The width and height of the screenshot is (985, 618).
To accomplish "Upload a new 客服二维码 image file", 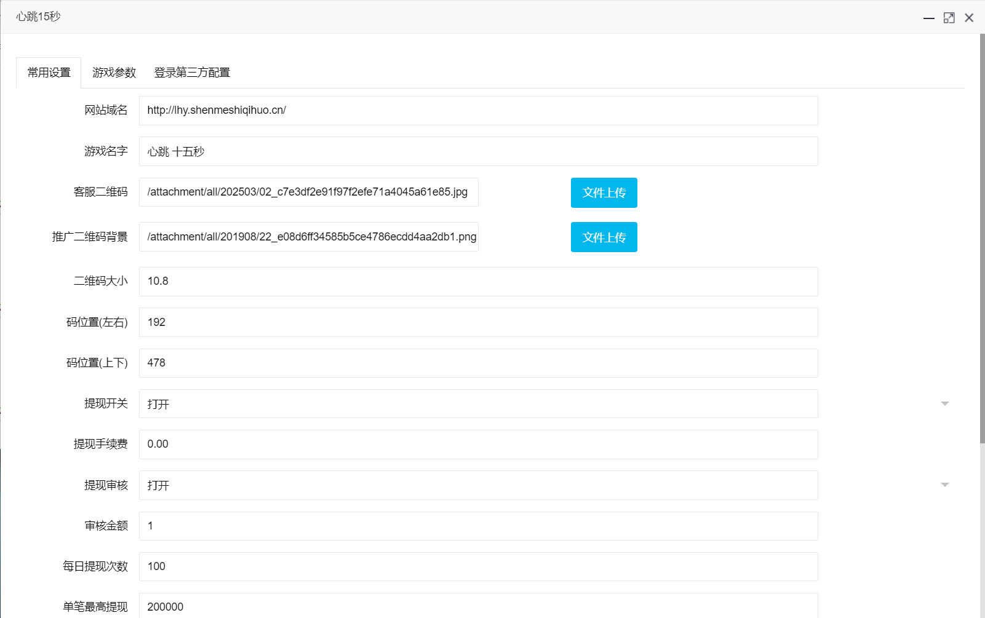I will pos(604,192).
